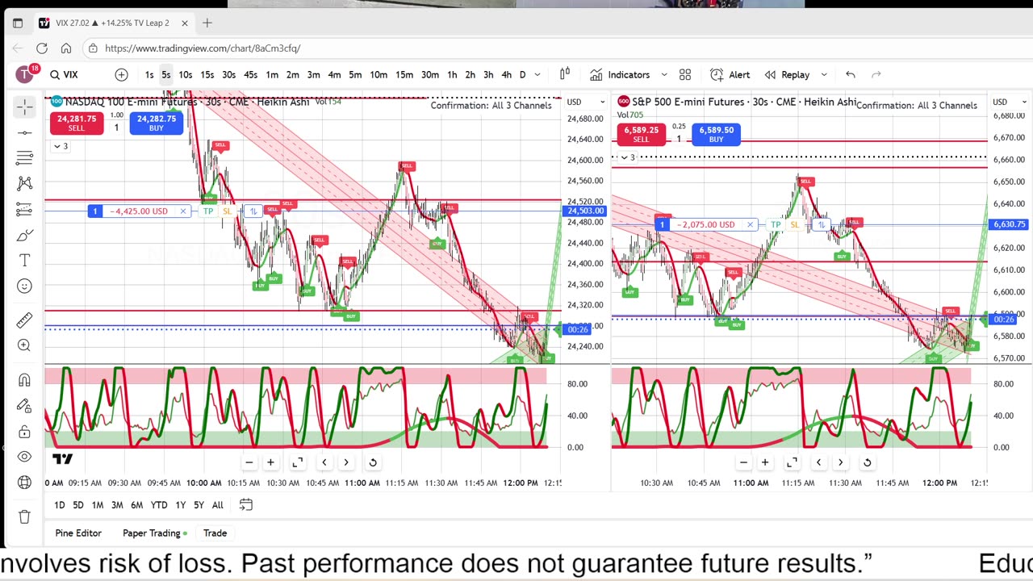Click the S&P 500 SELL 6,589.25 button
The height and width of the screenshot is (581, 1033).
(641, 134)
